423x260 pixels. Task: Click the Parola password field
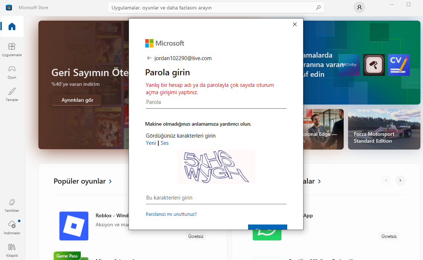coord(216,102)
